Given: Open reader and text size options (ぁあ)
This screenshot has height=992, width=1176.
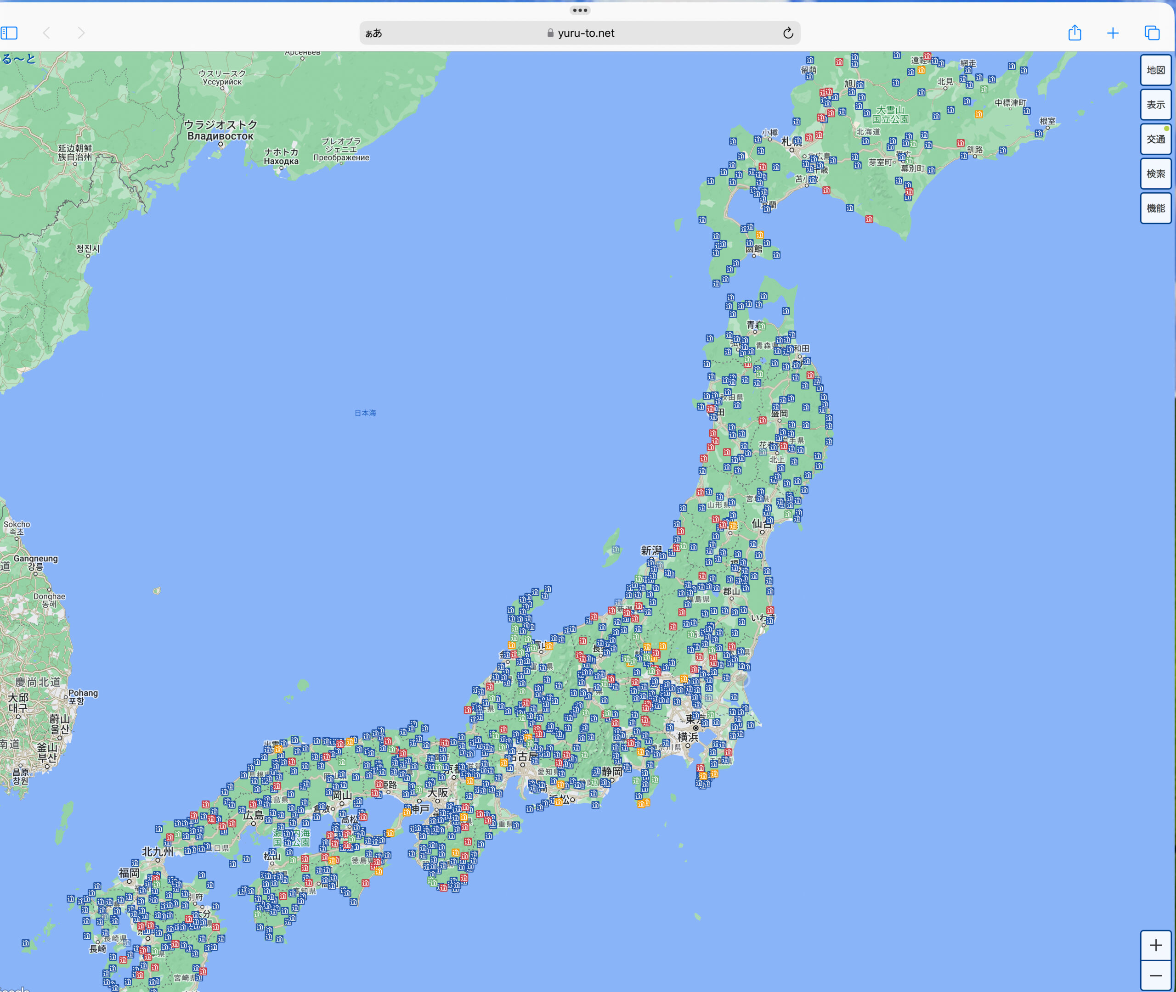Looking at the screenshot, I should point(373,33).
